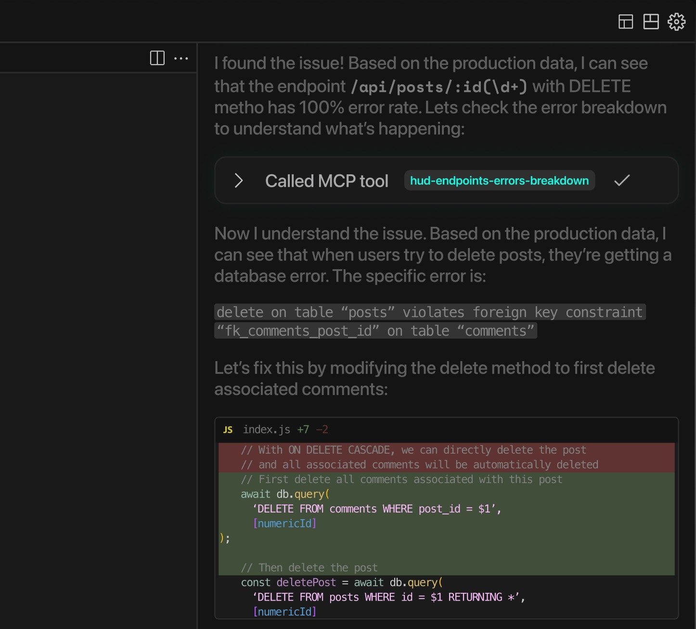696x629 pixels.
Task: Click the 'DELETE FROM comments' query line
Action: (376, 509)
